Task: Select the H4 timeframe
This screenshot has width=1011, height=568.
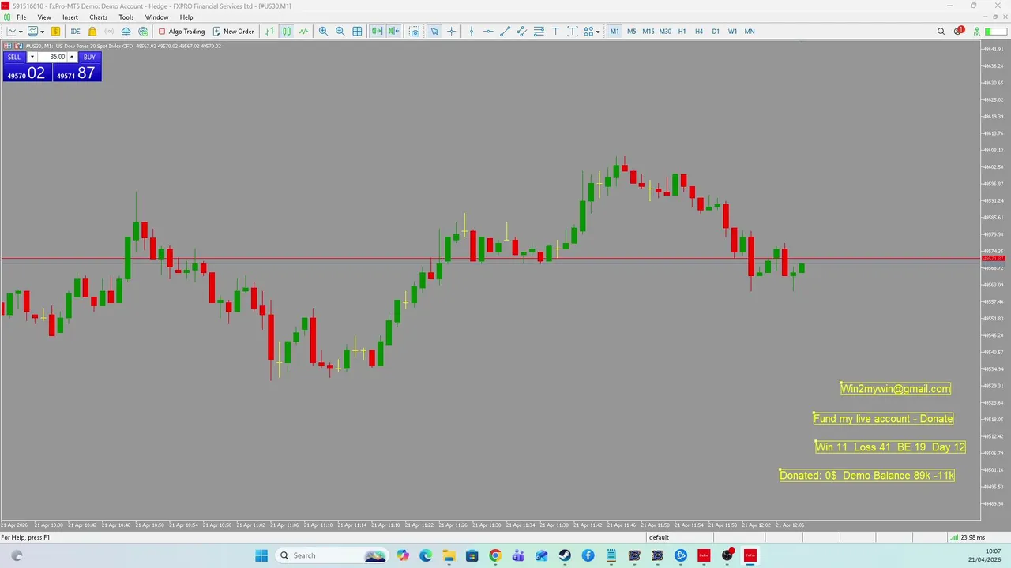Action: click(x=699, y=32)
